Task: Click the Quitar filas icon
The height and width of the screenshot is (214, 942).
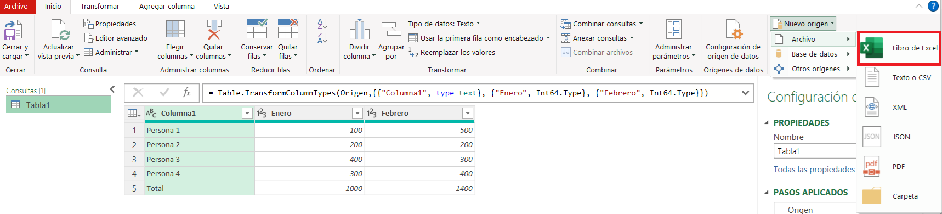Action: 288,30
